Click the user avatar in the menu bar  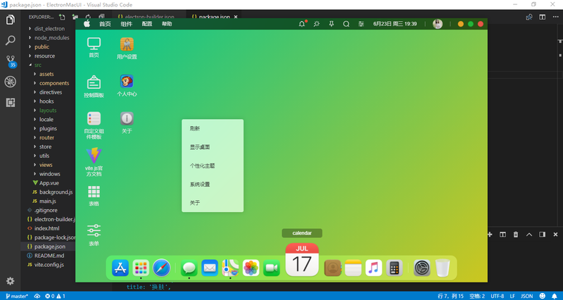point(437,24)
